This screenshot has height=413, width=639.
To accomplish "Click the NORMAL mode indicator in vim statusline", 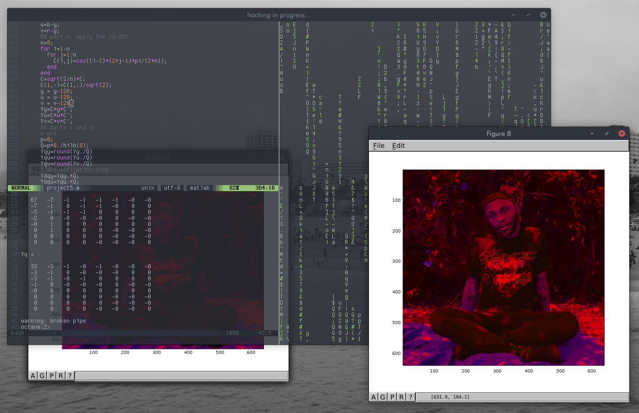I will tap(21, 188).
